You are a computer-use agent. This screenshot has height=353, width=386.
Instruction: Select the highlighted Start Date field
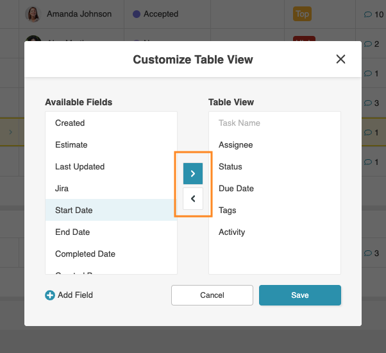[74, 211]
